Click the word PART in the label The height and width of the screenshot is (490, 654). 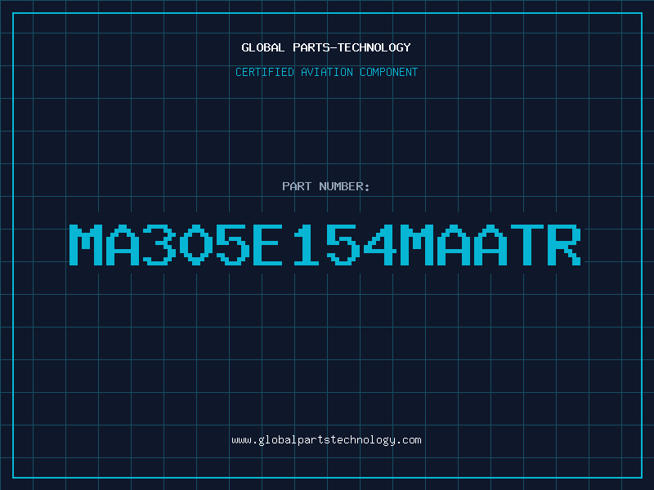(297, 186)
